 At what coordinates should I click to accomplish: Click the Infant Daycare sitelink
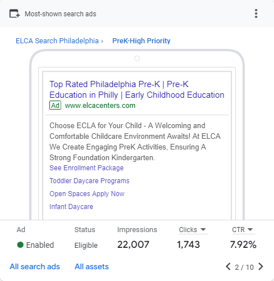click(x=71, y=207)
